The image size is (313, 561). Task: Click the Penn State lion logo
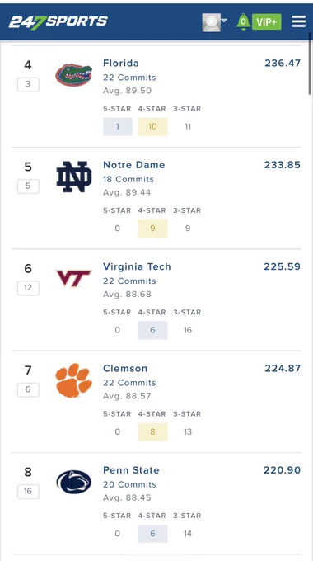(x=73, y=482)
